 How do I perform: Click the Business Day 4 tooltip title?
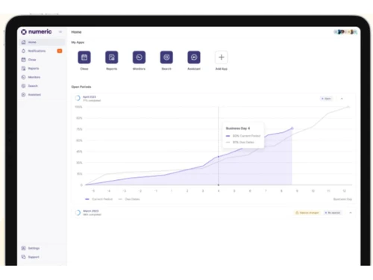pyautogui.click(x=238, y=128)
